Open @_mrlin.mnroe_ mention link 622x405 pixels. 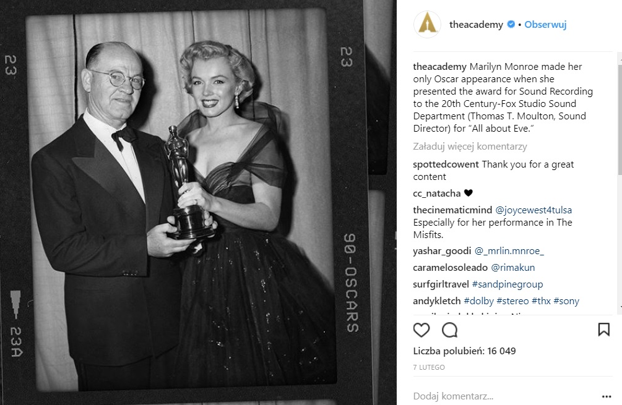pos(509,251)
